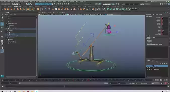
Task: Click the polygon plane shelf icon
Action: pos(21,9)
